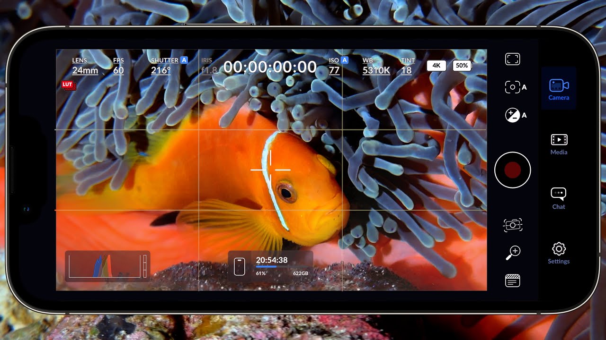Toggle auto focus mode icon
The width and height of the screenshot is (606, 340).
click(516, 87)
